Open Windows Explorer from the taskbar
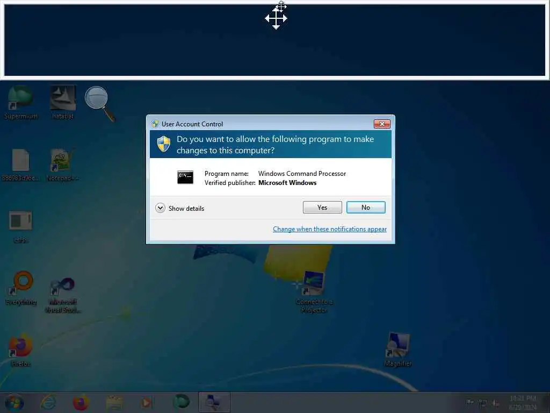 (x=114, y=402)
